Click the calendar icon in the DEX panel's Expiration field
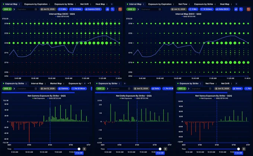 (x=160, y=9)
